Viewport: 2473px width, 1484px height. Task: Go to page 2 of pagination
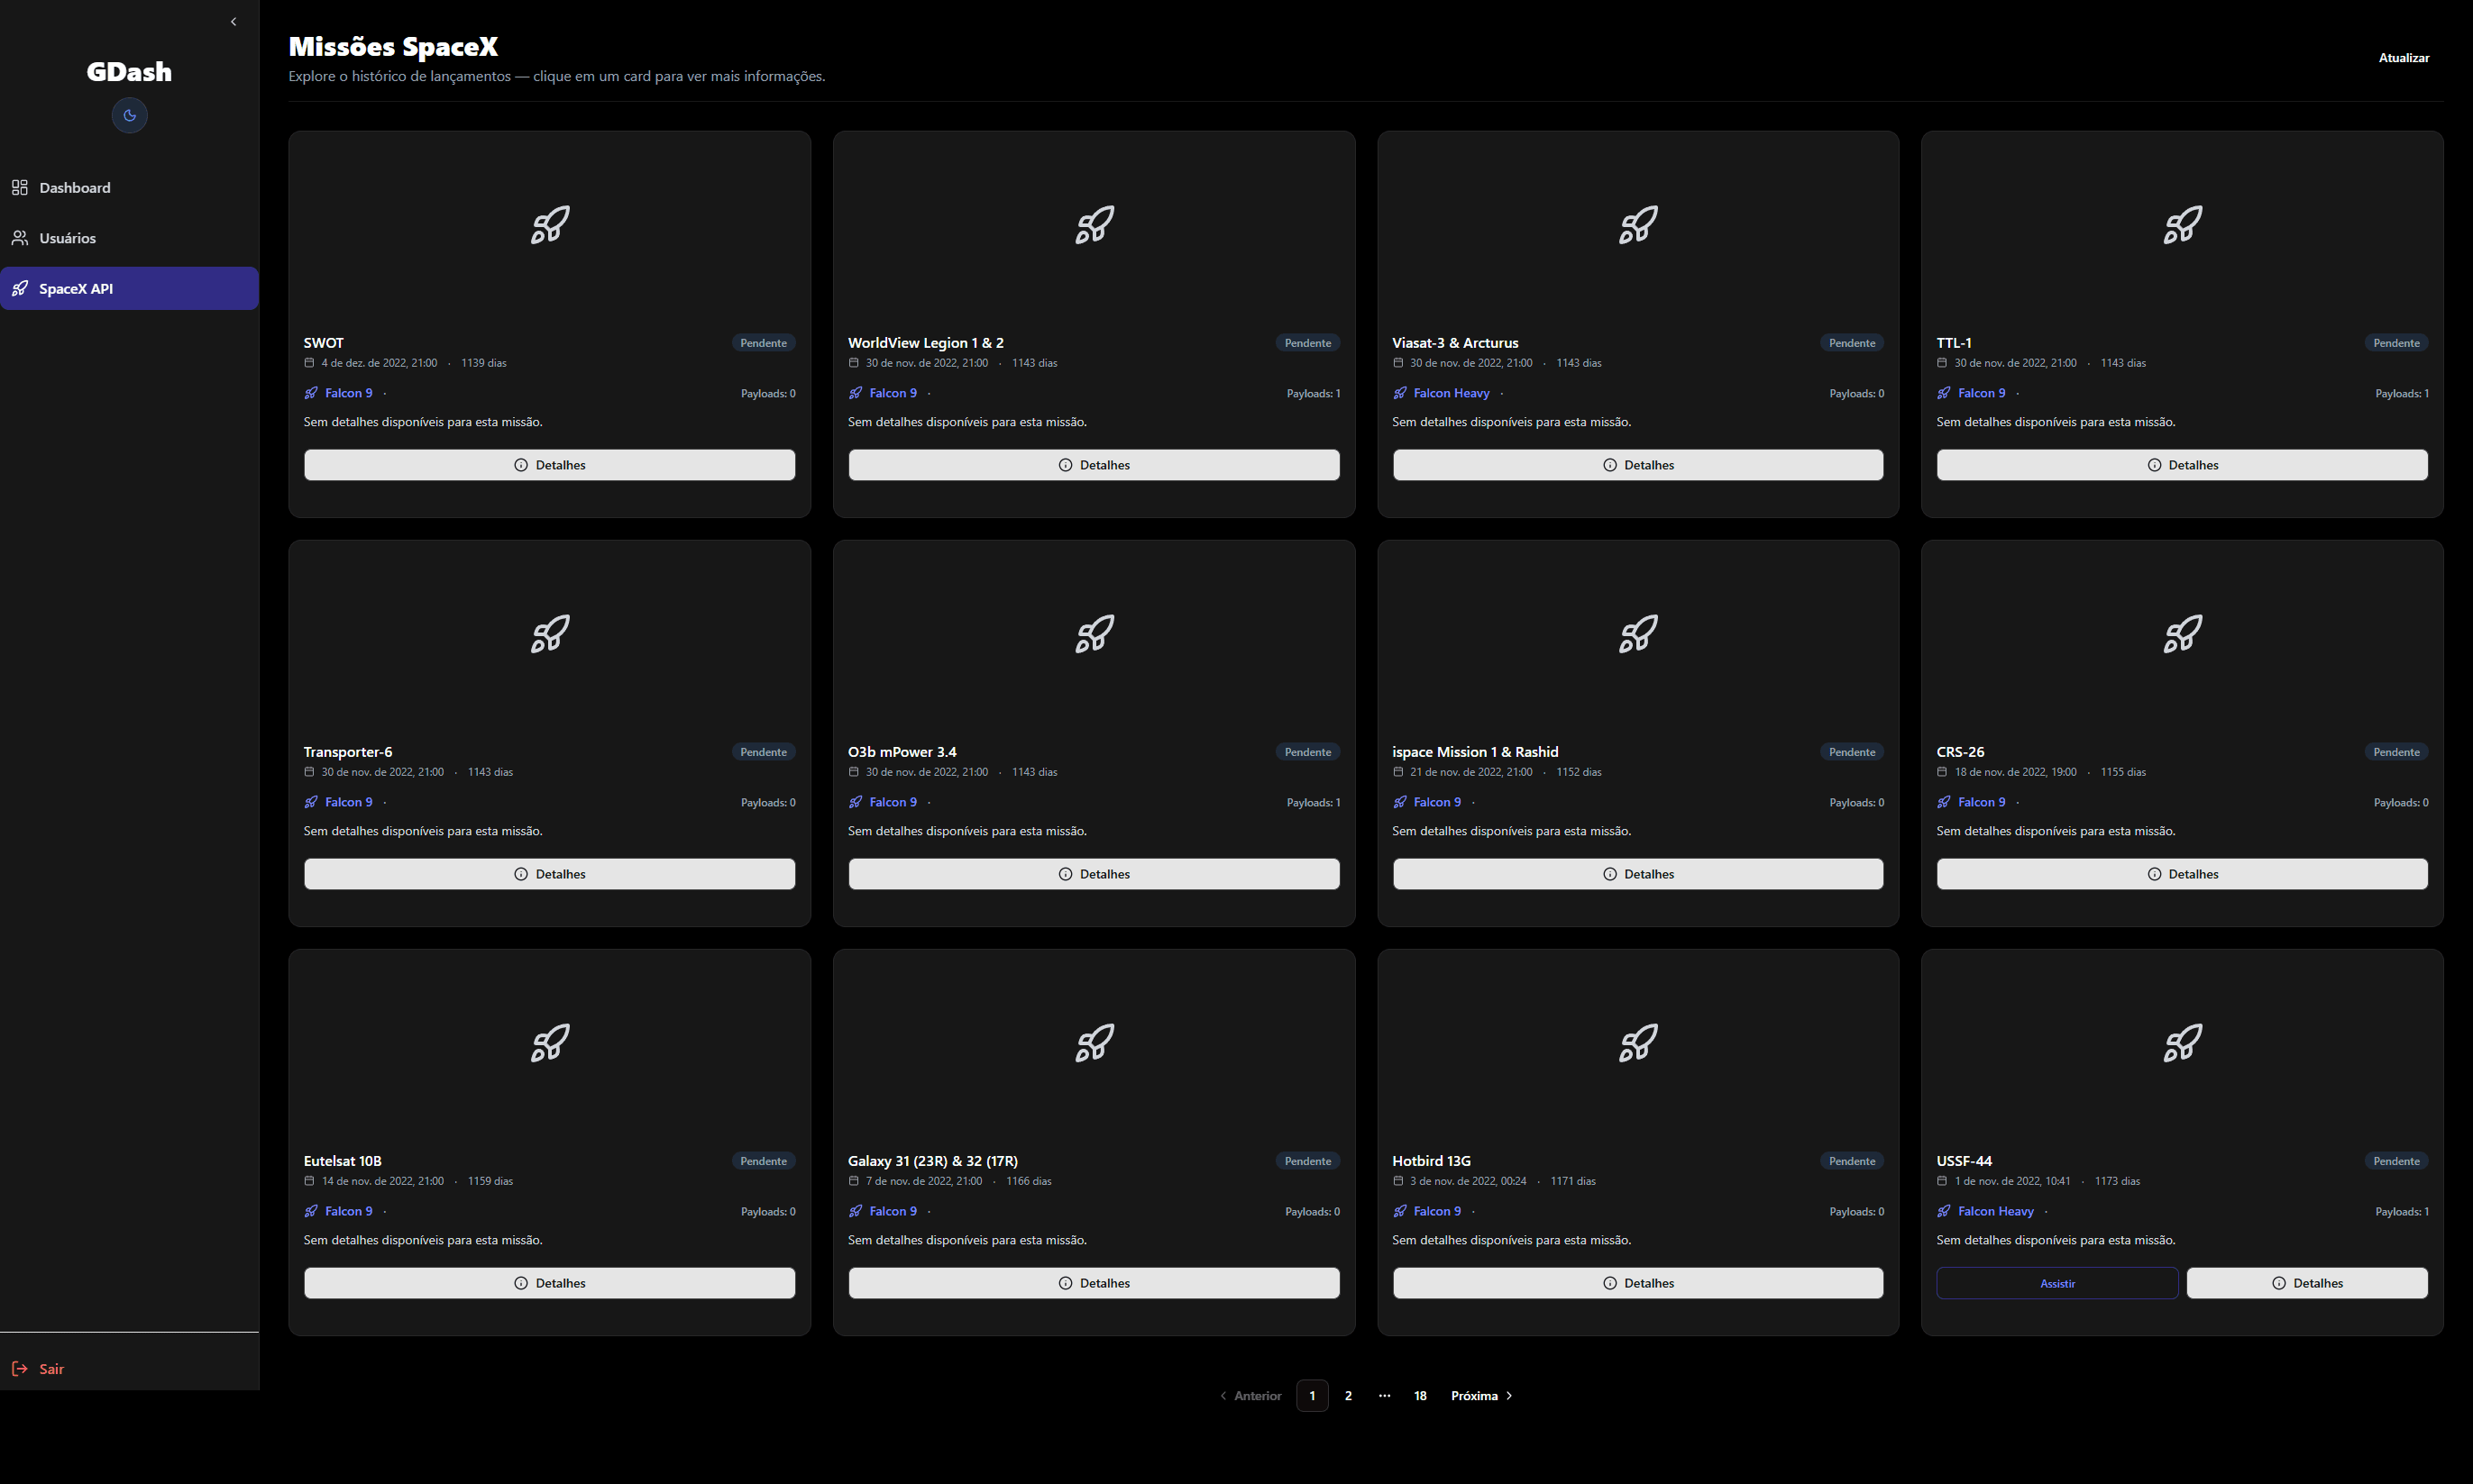pyautogui.click(x=1348, y=1395)
